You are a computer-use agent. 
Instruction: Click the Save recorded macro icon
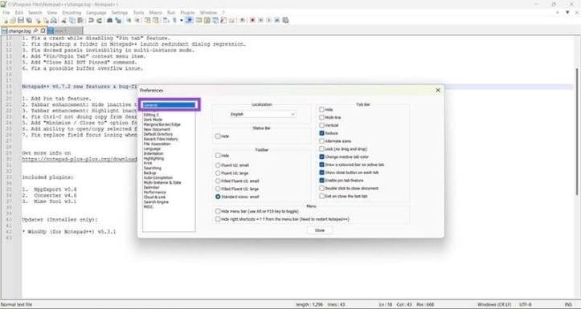(285, 20)
